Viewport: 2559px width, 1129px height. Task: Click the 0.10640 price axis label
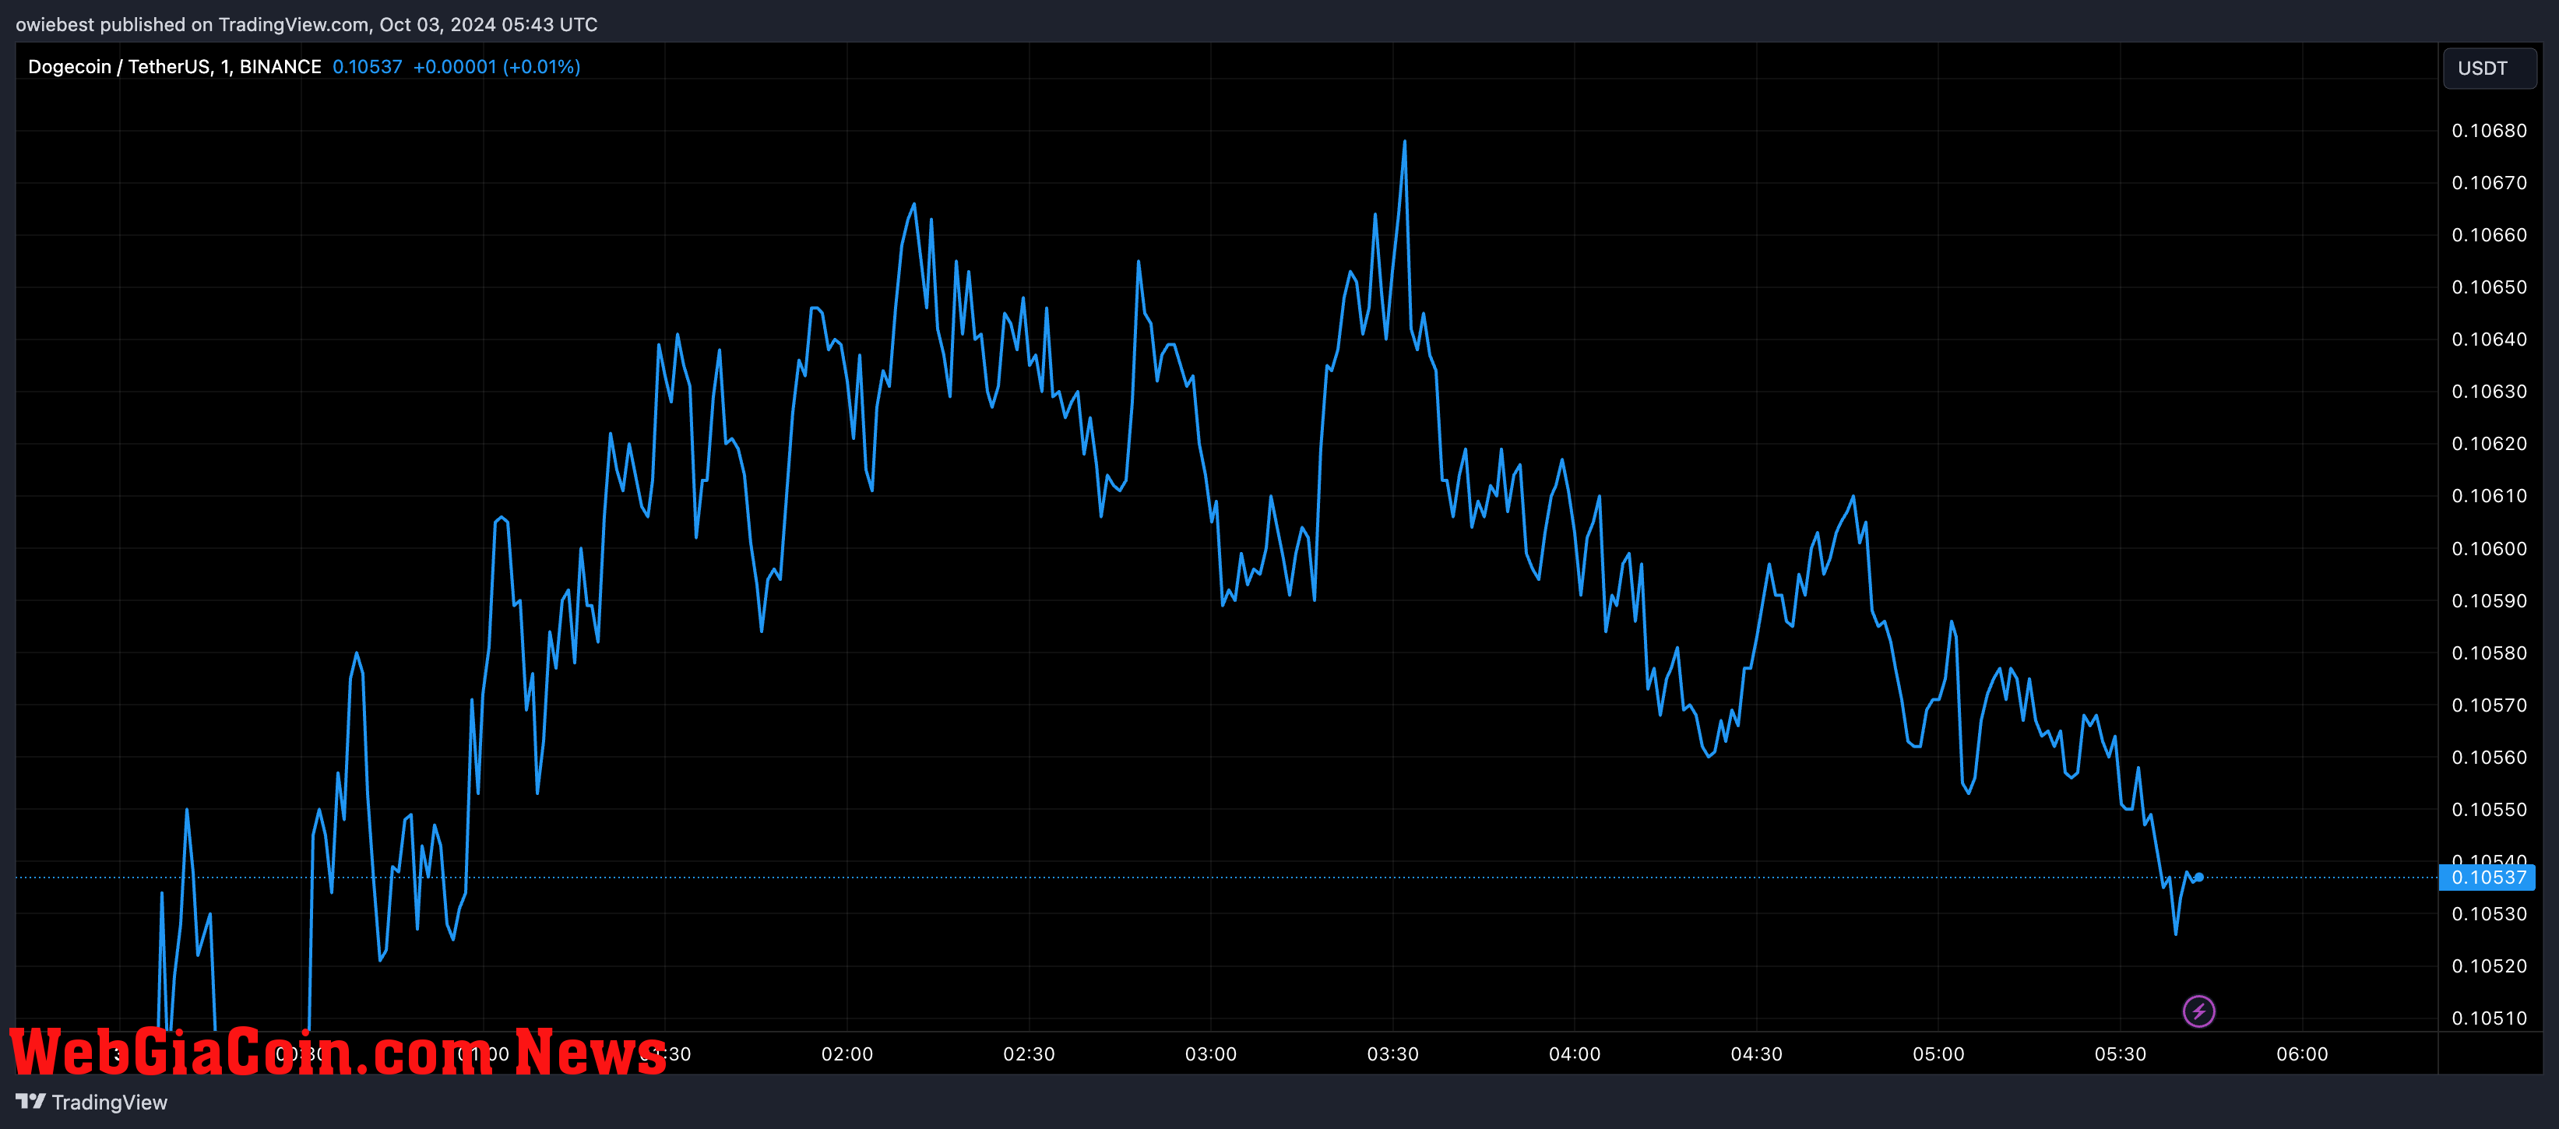tap(2488, 339)
